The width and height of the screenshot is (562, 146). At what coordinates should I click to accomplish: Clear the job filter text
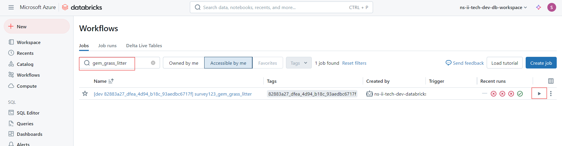[153, 63]
